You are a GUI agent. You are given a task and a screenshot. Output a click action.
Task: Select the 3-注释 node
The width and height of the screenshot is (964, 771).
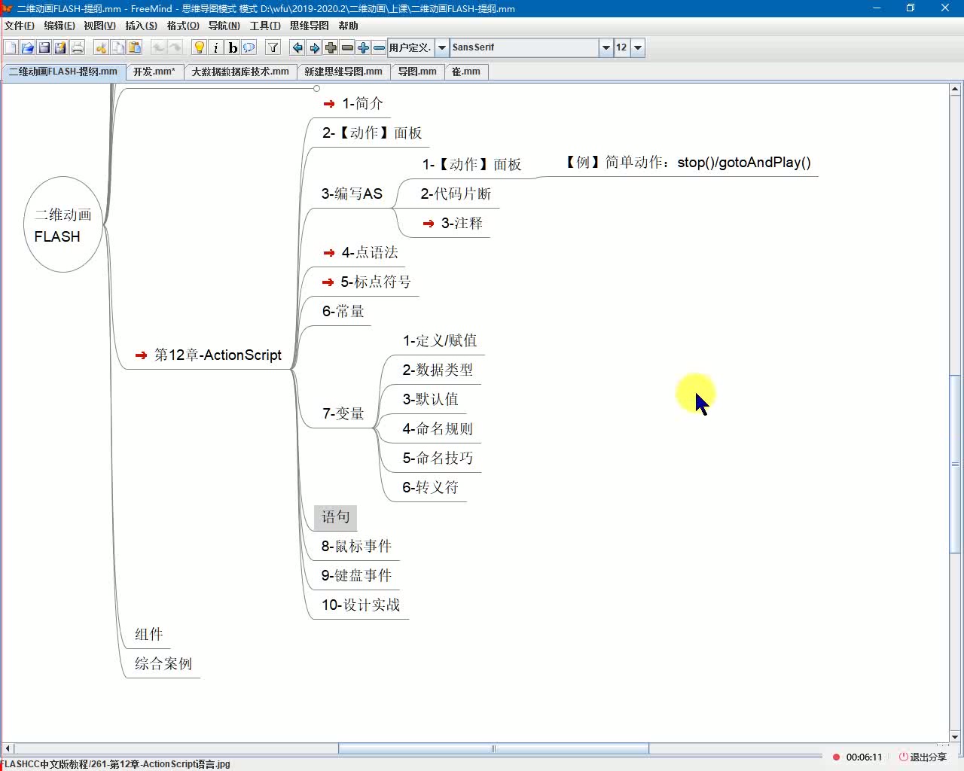(453, 223)
